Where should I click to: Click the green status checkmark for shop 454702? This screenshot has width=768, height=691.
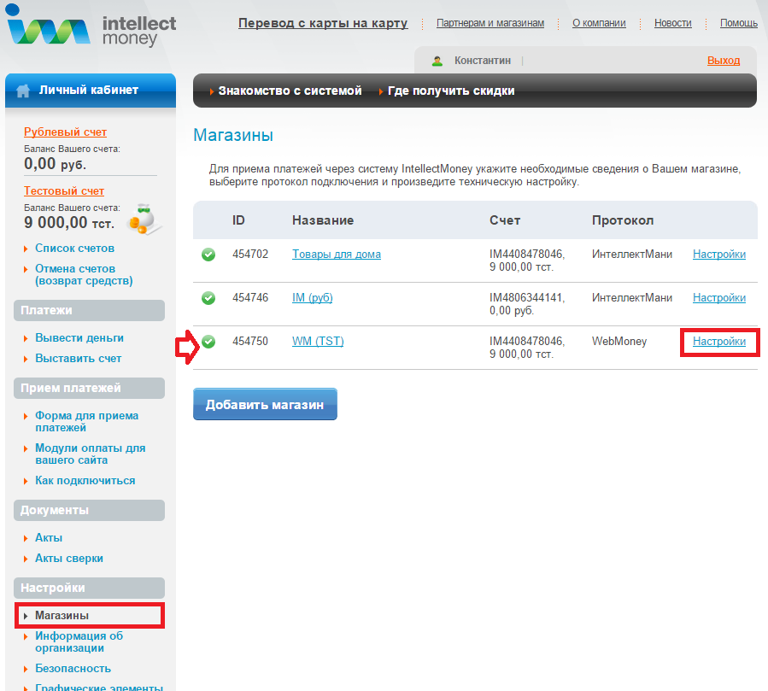click(x=208, y=255)
